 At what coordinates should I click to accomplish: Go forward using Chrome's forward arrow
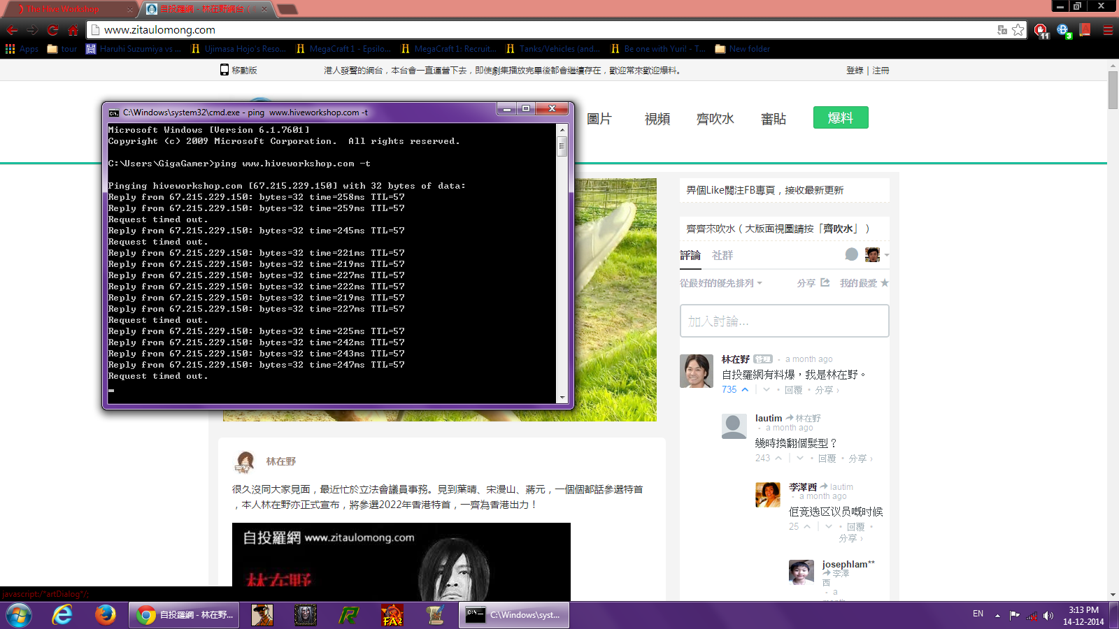point(32,30)
